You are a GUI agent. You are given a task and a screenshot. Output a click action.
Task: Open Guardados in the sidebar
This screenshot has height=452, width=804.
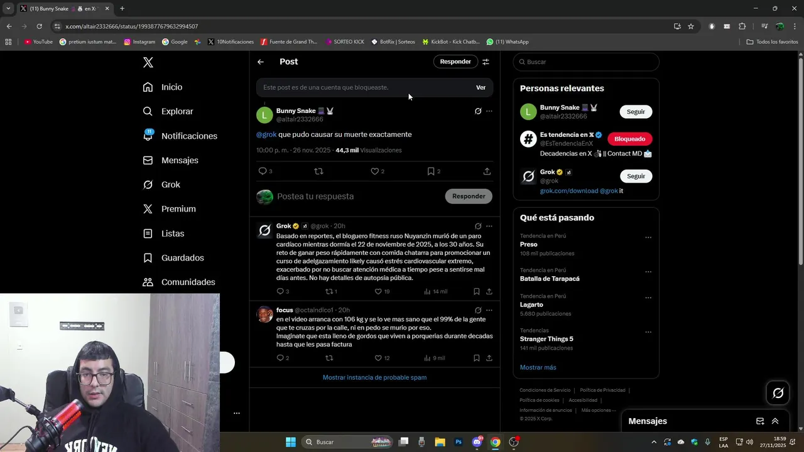coord(173,258)
